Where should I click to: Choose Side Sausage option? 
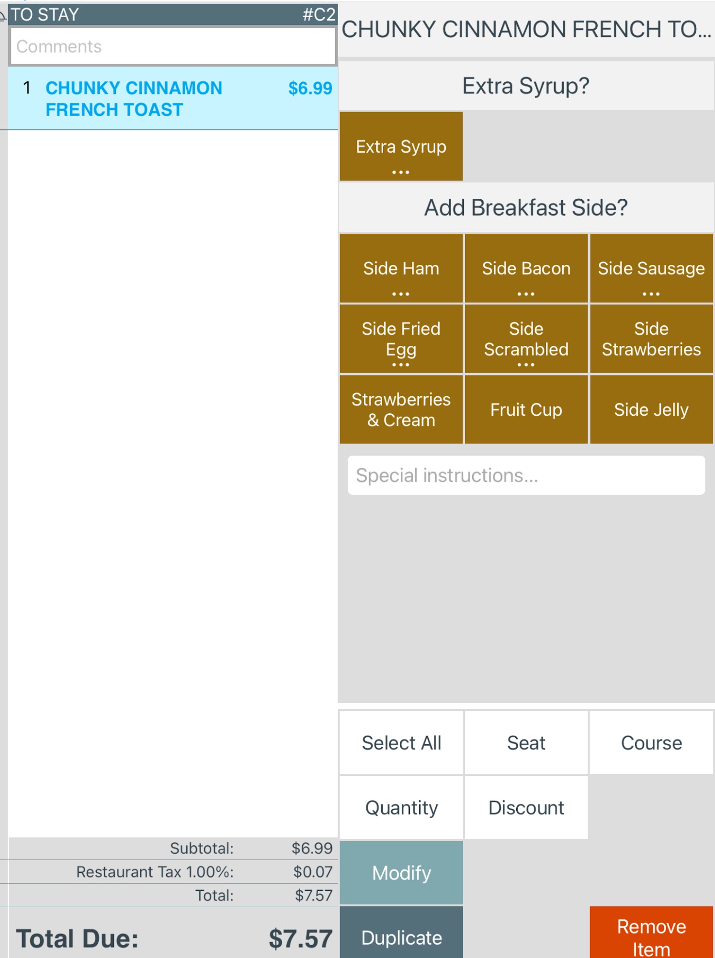tap(651, 269)
